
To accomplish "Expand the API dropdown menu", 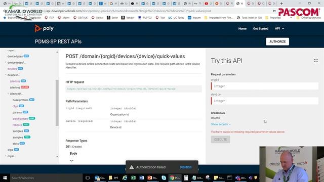I will [279, 28].
